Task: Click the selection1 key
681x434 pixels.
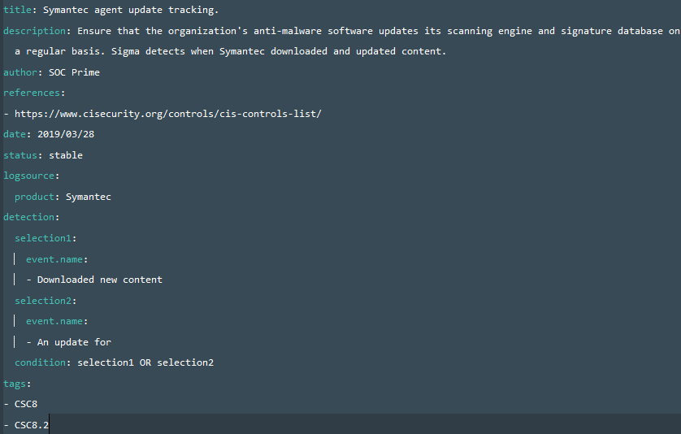Action: click(43, 238)
